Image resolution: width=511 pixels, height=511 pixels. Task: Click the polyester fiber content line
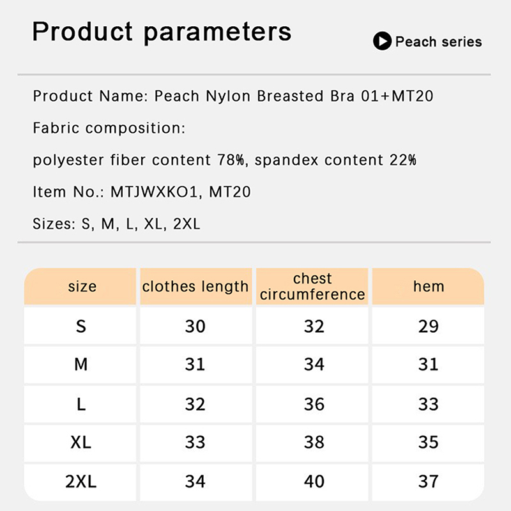click(224, 160)
